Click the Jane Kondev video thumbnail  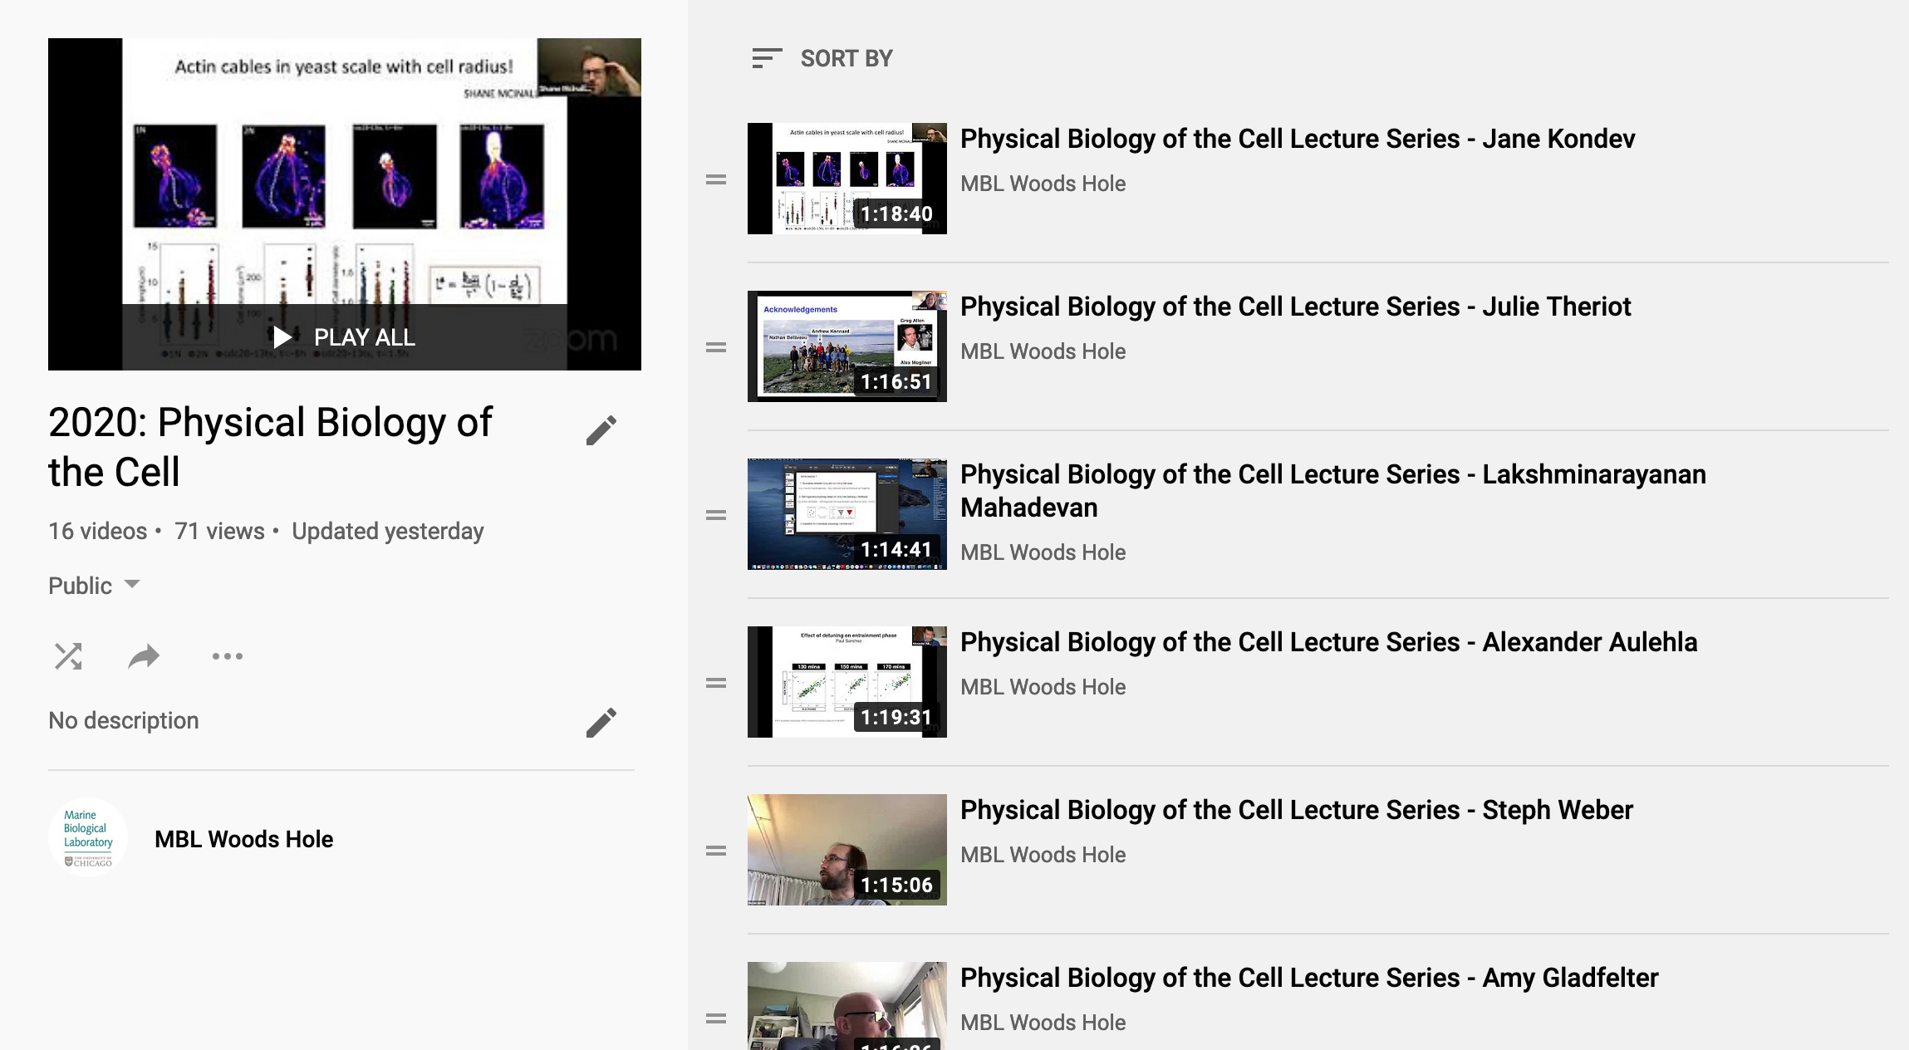[847, 179]
